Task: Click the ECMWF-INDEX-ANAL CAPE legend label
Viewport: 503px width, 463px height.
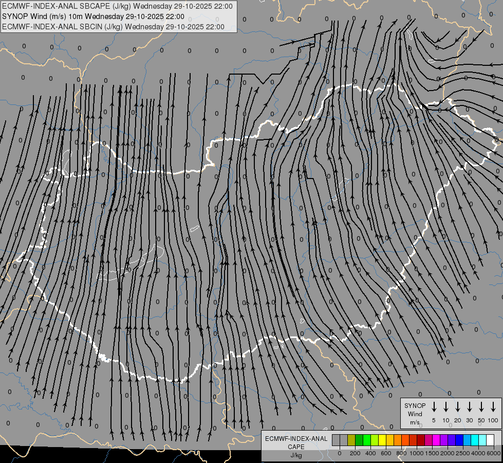Action: [296, 442]
